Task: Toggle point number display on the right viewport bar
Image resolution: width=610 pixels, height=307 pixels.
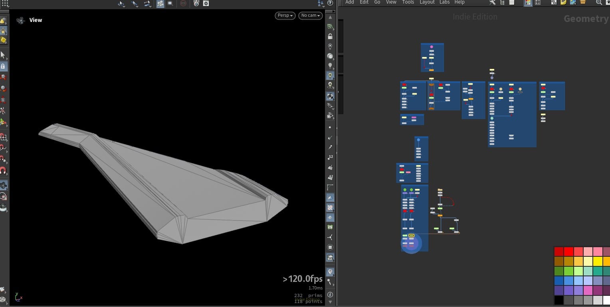Action: pyautogui.click(x=330, y=157)
